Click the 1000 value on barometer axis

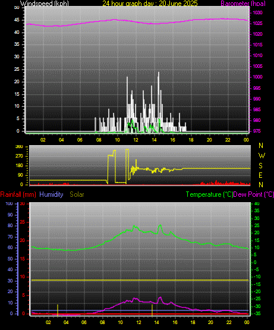point(257,77)
